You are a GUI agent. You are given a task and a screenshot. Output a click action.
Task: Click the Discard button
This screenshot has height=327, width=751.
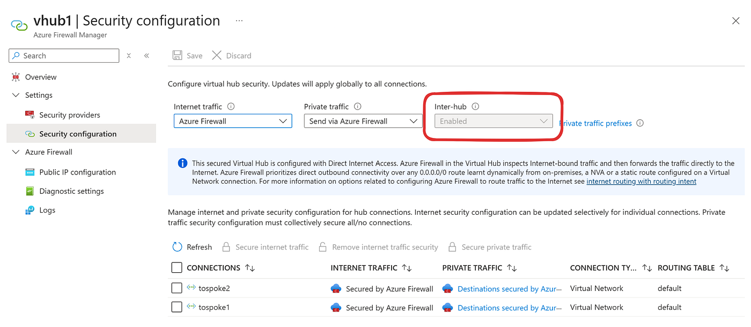[232, 56]
